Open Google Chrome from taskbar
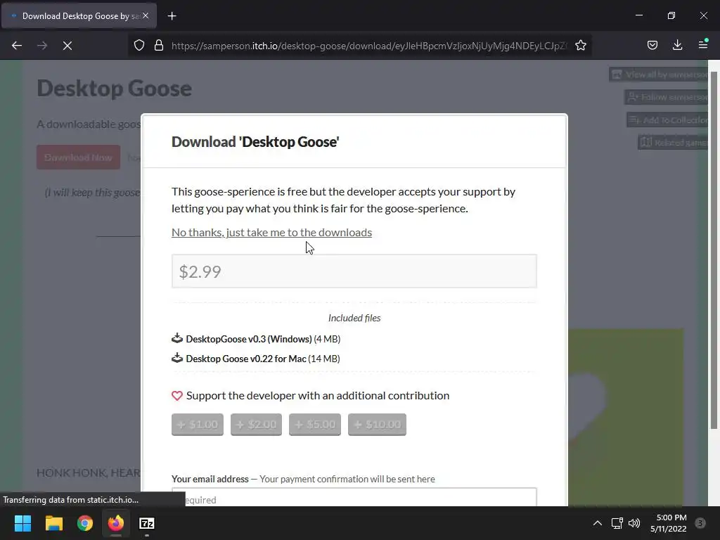Image resolution: width=720 pixels, height=540 pixels. coord(85,523)
